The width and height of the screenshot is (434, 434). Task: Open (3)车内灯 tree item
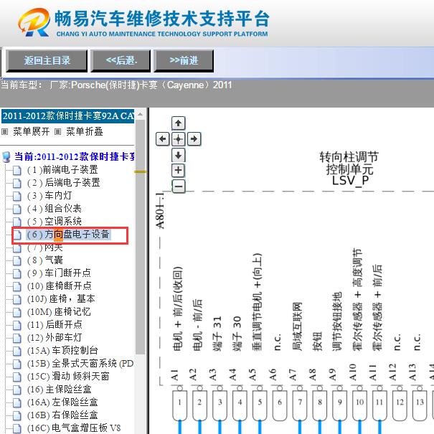tap(49, 196)
